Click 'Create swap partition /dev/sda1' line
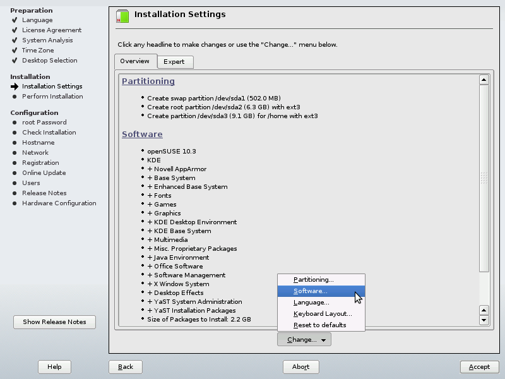The width and height of the screenshot is (505, 379). pos(214,99)
